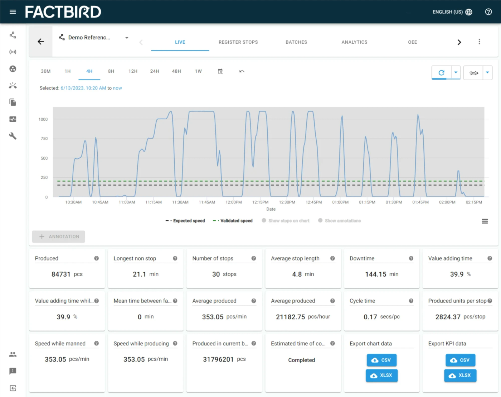Toggle Show stops on chart
Image resolution: width=501 pixels, height=397 pixels.
286,221
